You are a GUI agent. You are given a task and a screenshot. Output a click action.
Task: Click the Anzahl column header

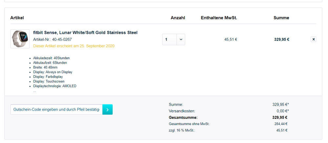point(178,18)
